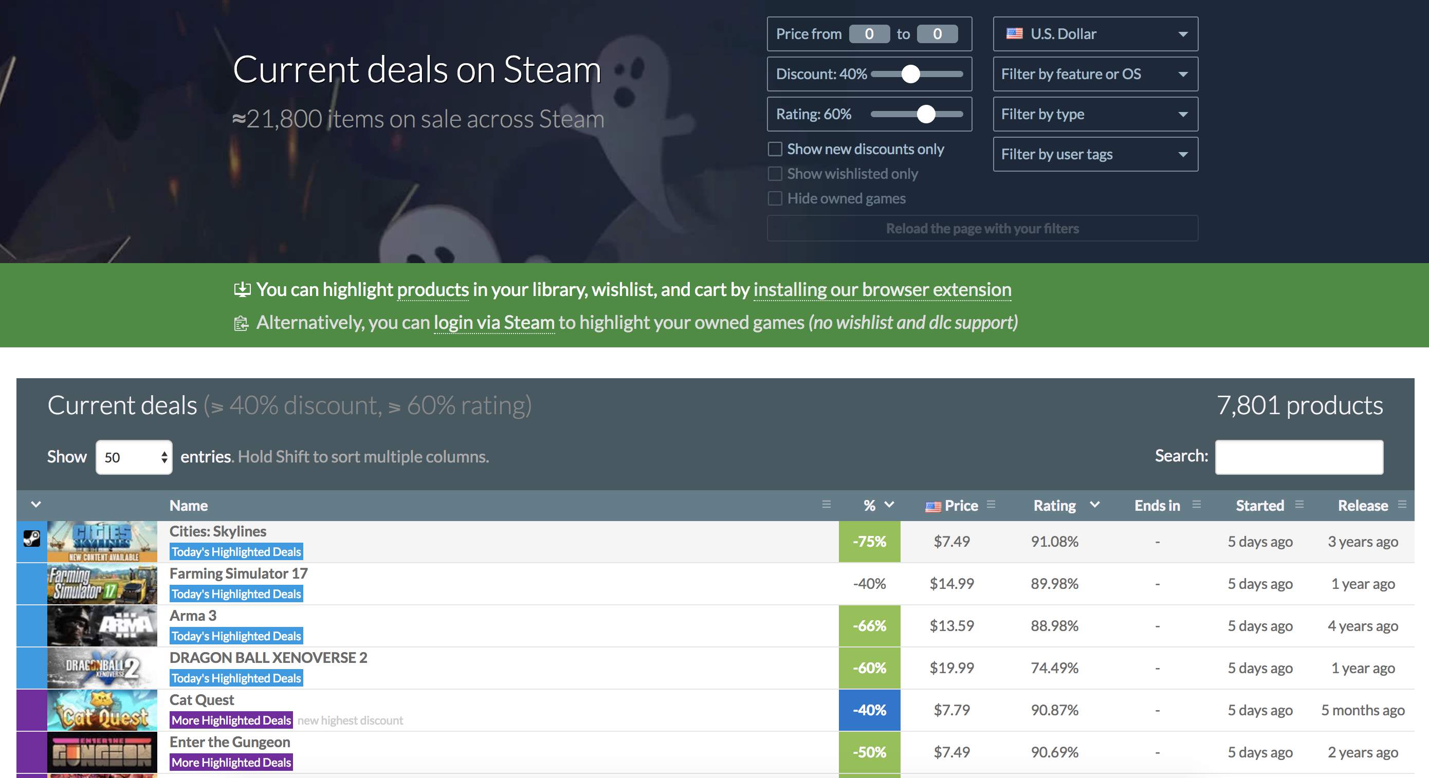Open the Filter by user tags dropdown
Viewport: 1429px width, 778px height.
(x=1095, y=154)
